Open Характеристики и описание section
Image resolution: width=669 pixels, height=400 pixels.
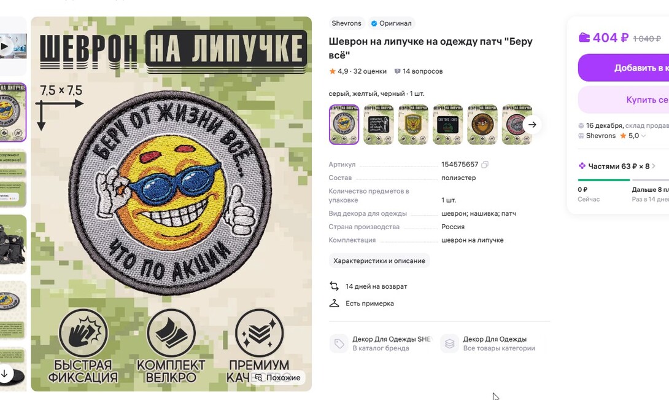point(379,261)
